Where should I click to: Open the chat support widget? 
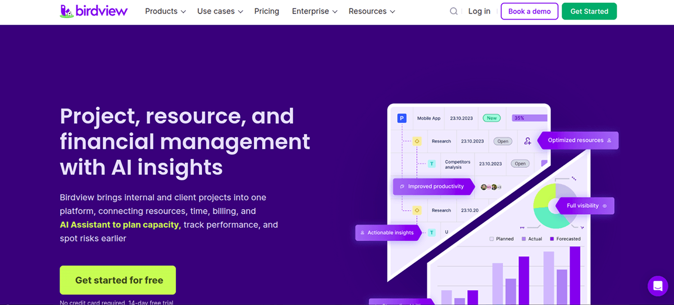point(658,286)
